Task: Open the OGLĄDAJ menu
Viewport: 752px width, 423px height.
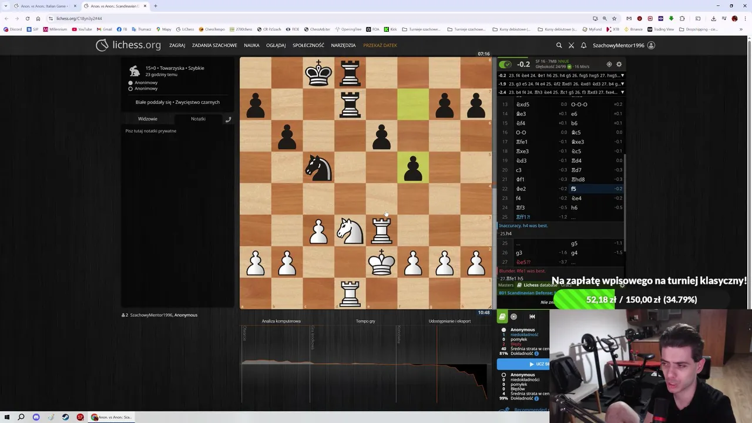Action: 276,45
